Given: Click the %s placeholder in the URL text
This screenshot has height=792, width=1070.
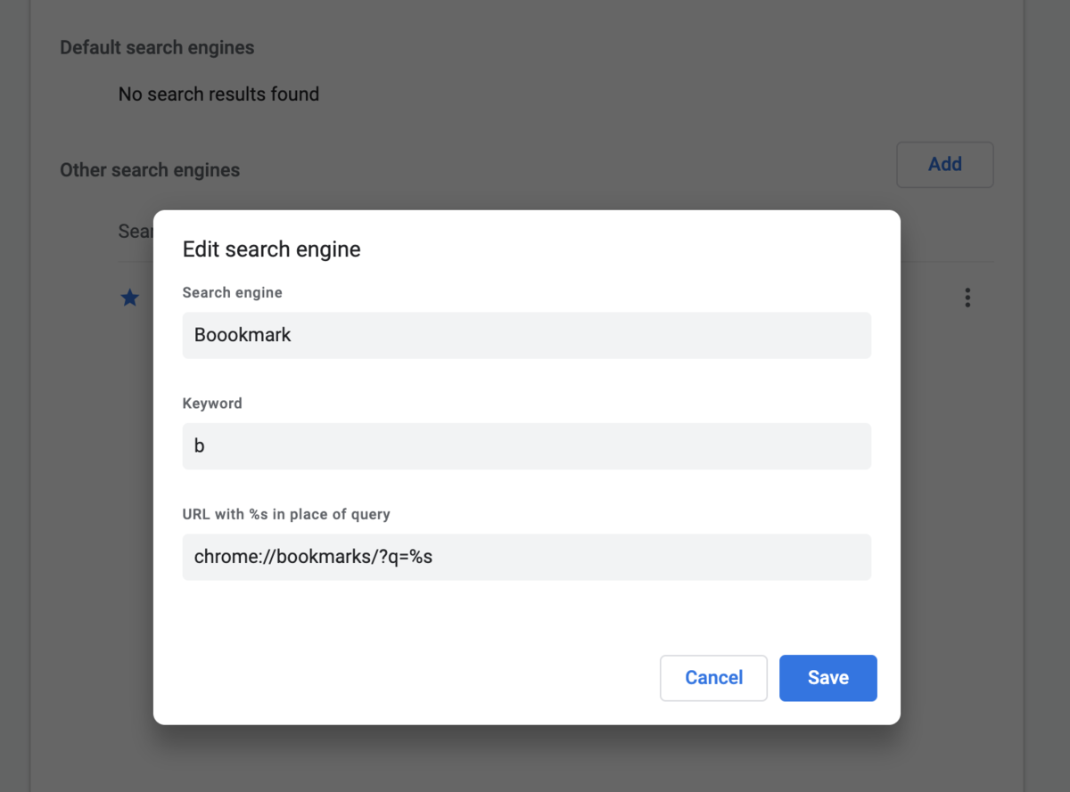Looking at the screenshot, I should point(421,558).
